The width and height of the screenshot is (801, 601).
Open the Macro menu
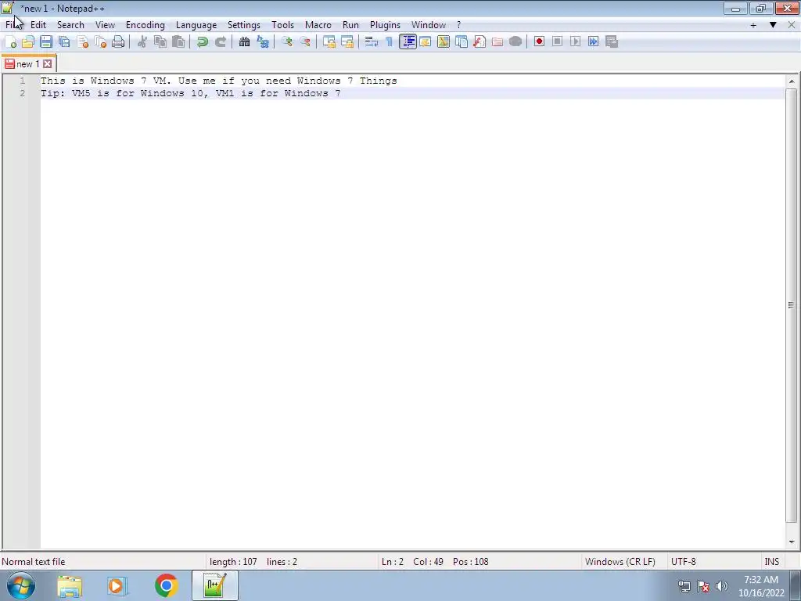coord(318,25)
